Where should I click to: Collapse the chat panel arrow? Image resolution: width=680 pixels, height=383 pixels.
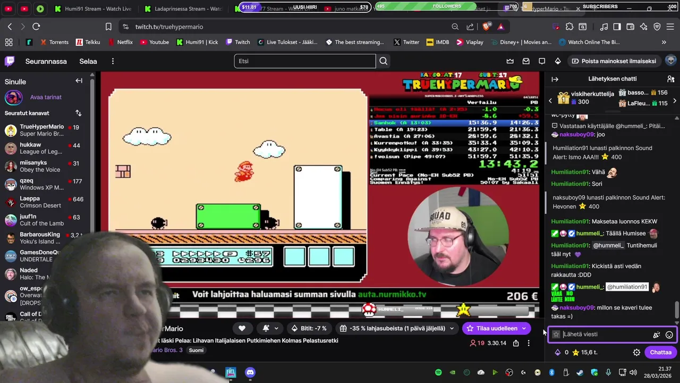tap(555, 79)
